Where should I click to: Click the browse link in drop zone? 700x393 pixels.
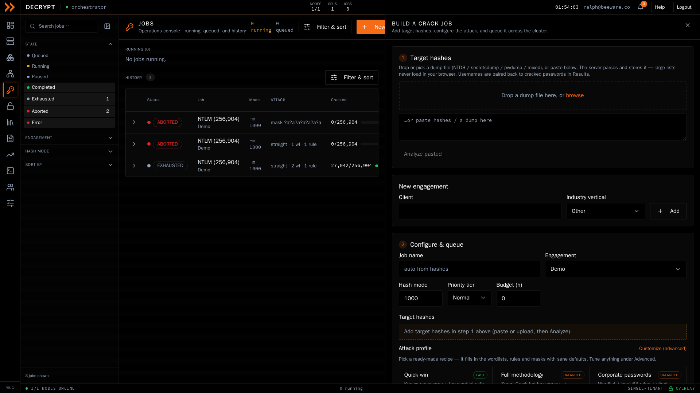(x=575, y=95)
